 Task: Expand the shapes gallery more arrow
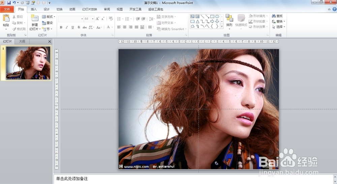pyautogui.click(x=222, y=26)
